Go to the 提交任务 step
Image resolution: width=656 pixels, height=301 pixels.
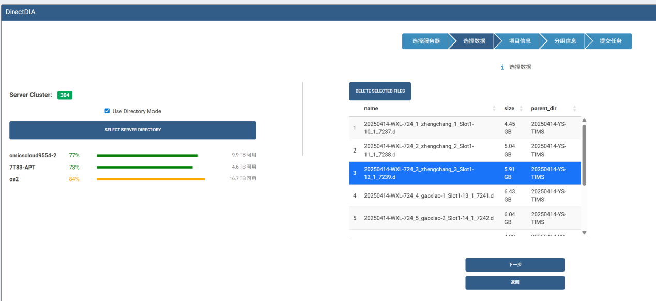[x=611, y=41]
